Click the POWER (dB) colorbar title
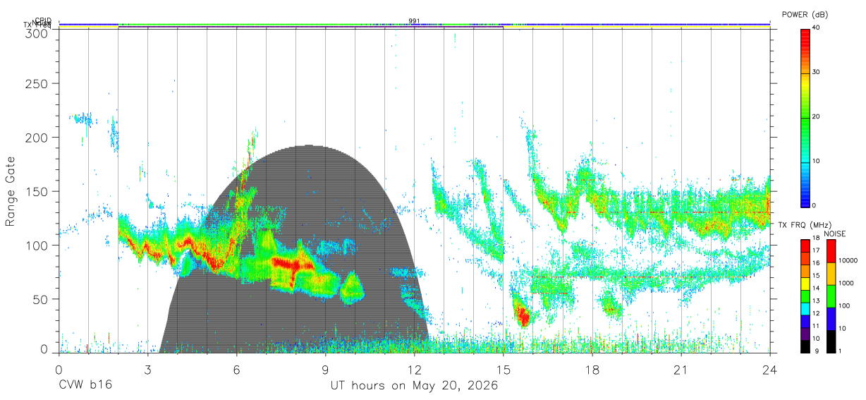 click(x=805, y=14)
